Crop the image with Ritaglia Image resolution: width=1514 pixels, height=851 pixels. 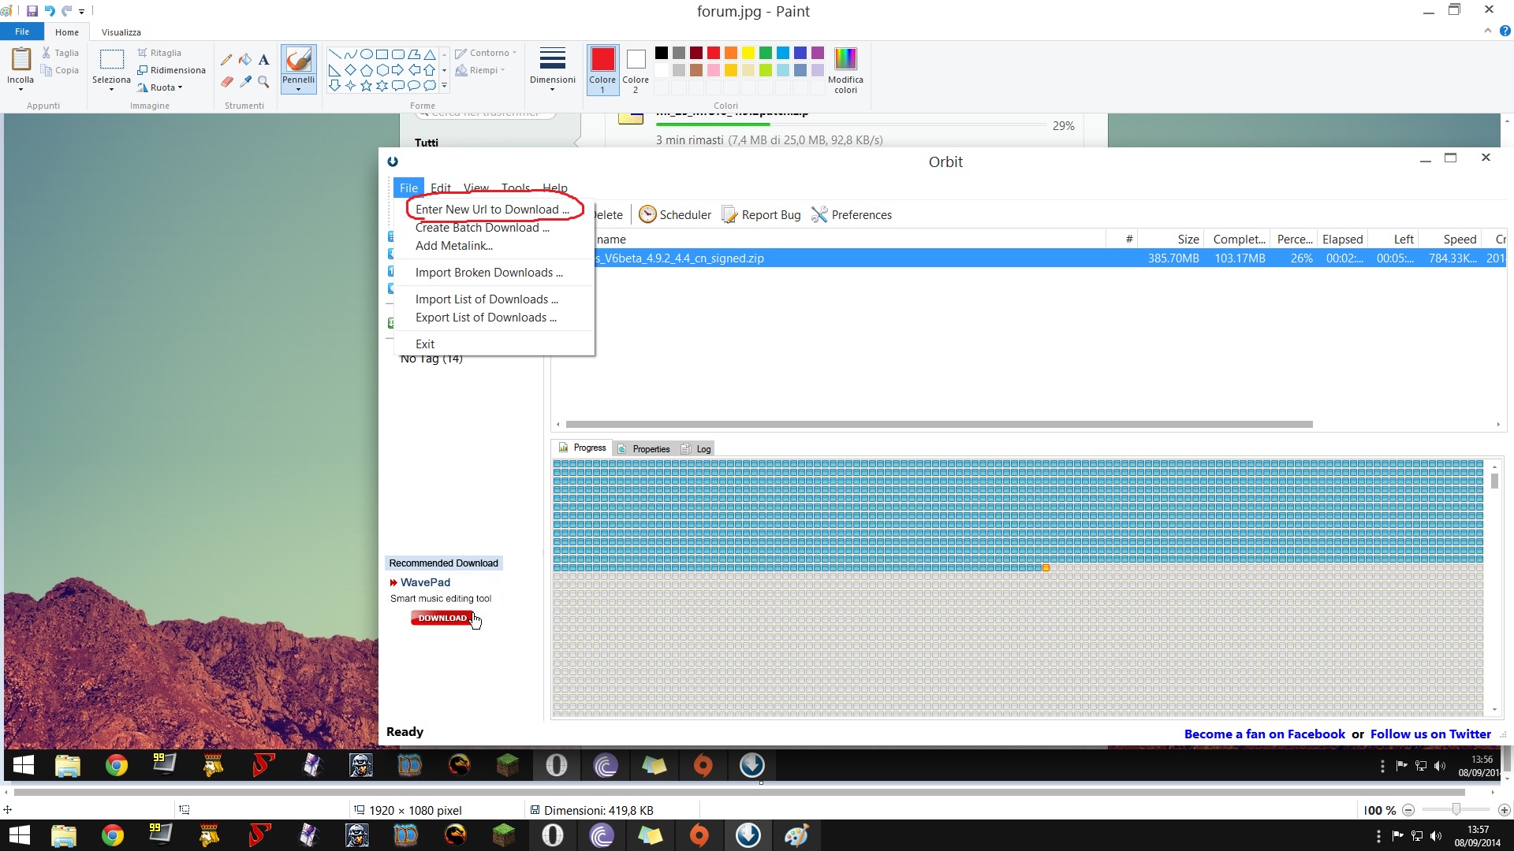coord(159,53)
